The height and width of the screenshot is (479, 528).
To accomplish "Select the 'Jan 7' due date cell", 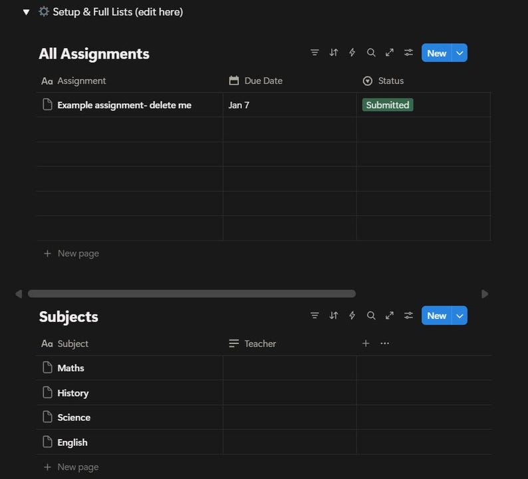I will tap(289, 105).
